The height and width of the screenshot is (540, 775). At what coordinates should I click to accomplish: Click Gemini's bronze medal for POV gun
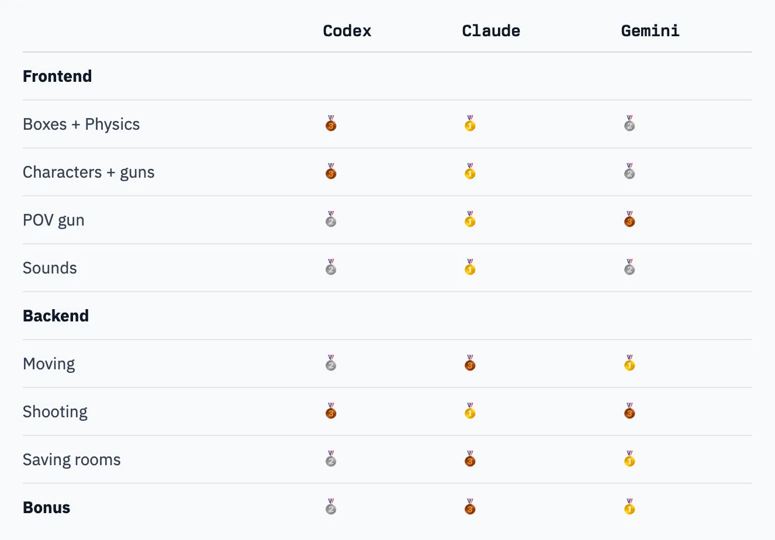point(629,220)
